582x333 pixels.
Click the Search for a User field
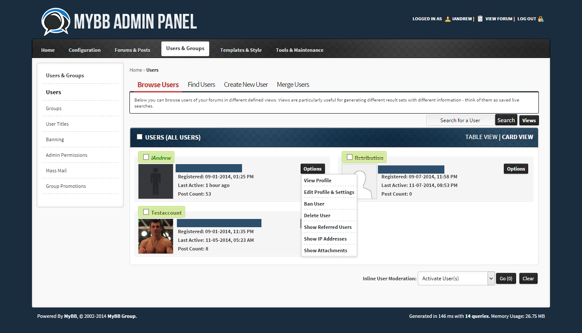[460, 121]
